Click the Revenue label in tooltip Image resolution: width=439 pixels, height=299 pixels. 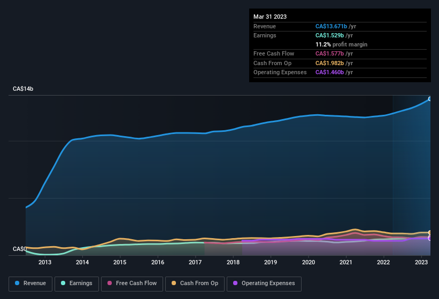pyautogui.click(x=265, y=26)
